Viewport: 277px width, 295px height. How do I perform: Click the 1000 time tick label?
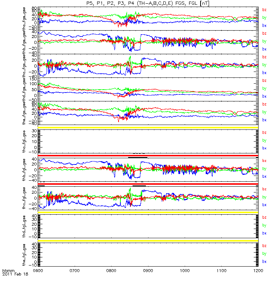(185, 271)
